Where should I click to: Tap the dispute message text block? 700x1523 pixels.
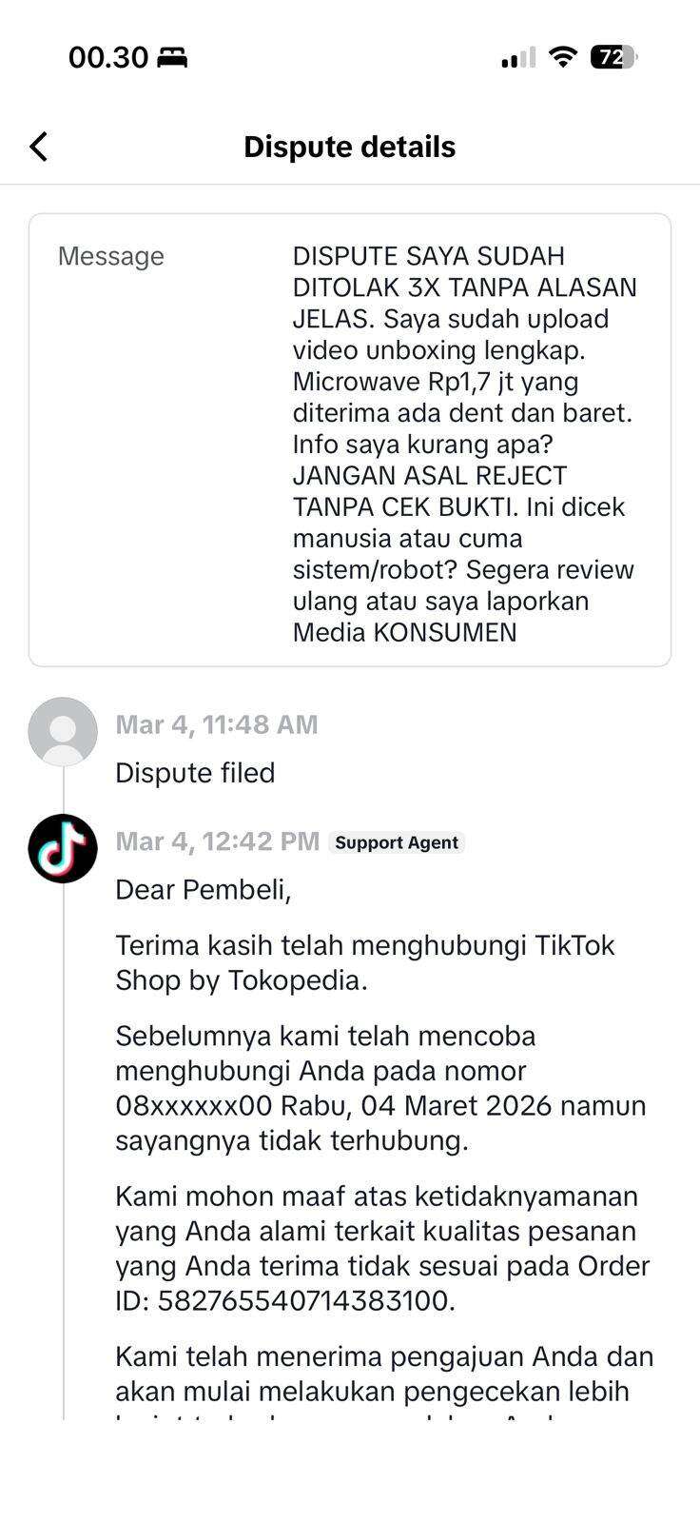466,444
